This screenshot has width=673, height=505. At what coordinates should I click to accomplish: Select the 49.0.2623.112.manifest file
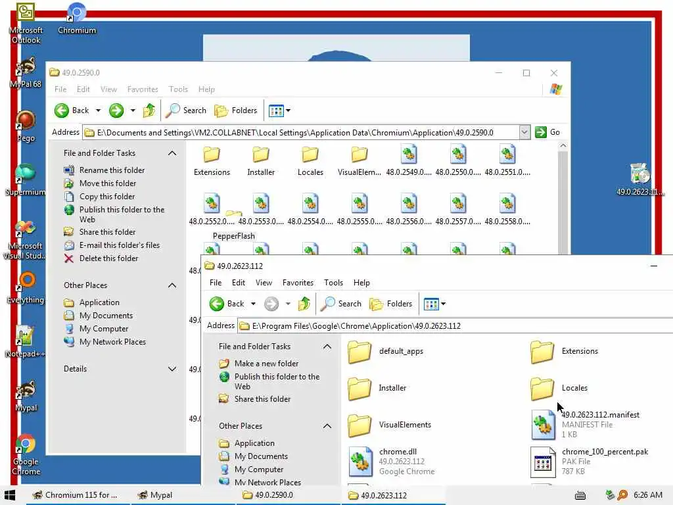[x=586, y=424]
